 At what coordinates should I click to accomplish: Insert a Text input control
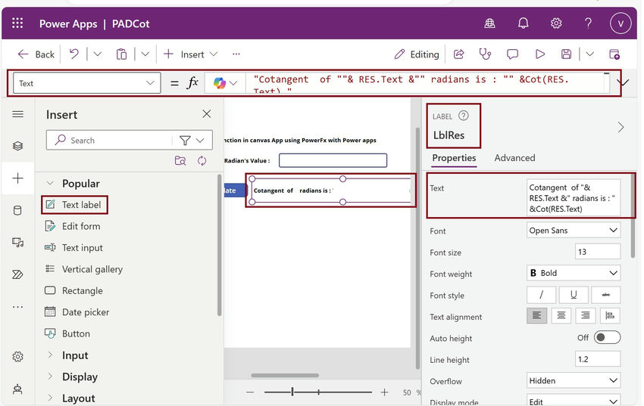[x=74, y=247]
